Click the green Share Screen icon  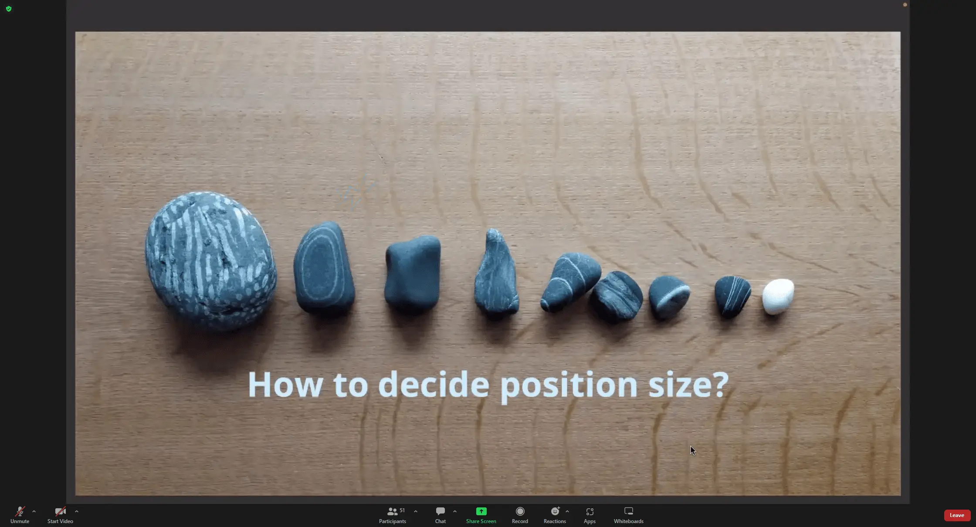(481, 511)
